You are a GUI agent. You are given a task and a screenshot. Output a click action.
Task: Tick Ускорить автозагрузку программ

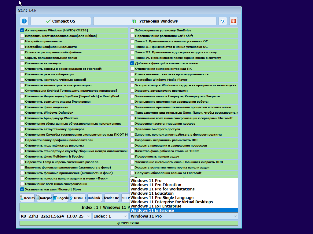(x=132, y=91)
